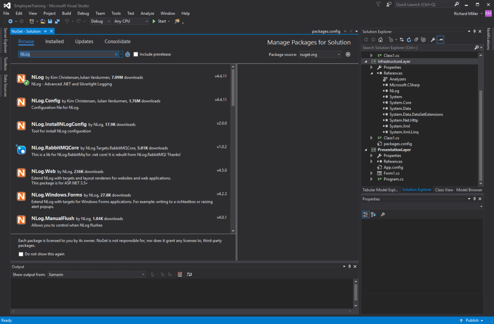Open the Package source nuget.org dropdown

320,54
